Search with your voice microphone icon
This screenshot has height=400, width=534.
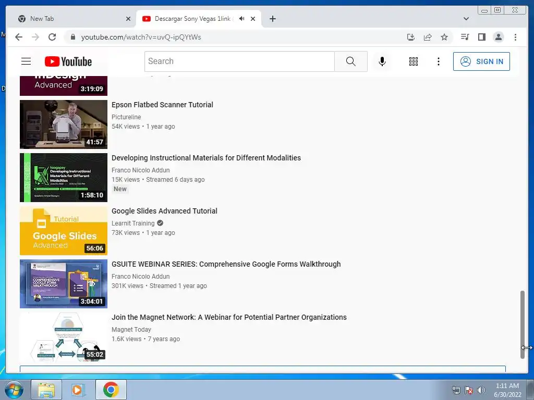click(x=382, y=61)
